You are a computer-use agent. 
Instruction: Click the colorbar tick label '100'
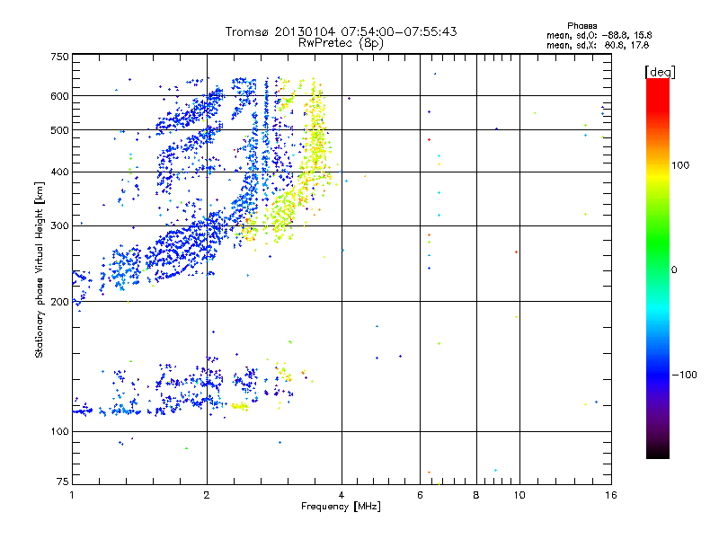680,165
